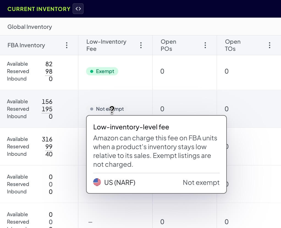Click the US flag icon in tooltip
Viewport: 281px width, 228px height.
click(97, 182)
